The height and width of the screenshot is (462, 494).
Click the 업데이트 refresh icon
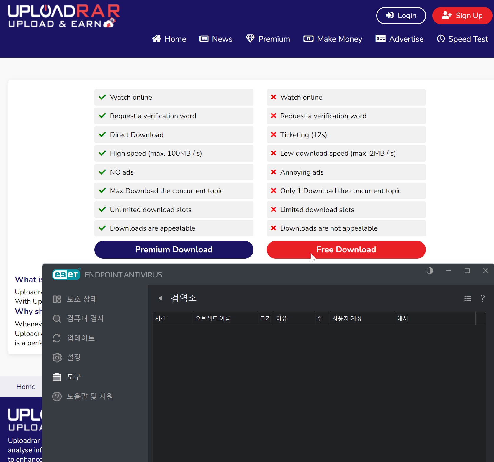click(57, 338)
